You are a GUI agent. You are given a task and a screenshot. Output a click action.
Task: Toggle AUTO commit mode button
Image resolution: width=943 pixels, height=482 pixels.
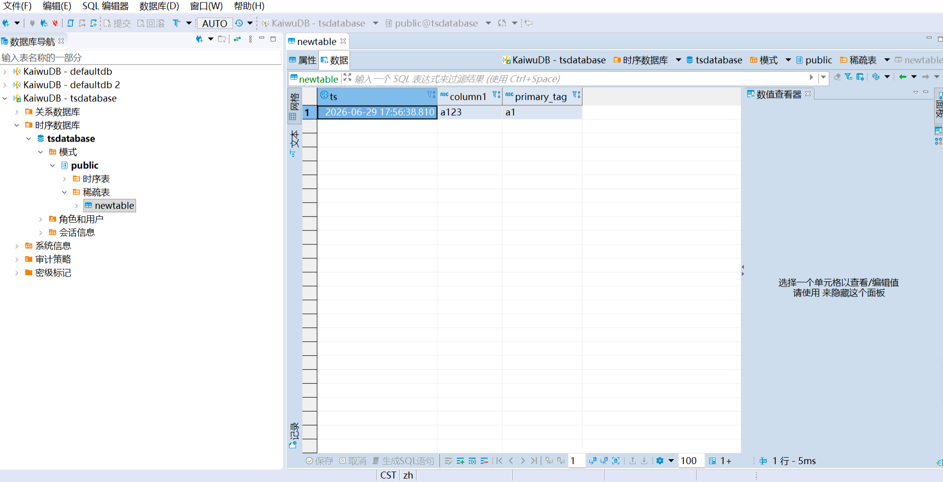coord(215,23)
